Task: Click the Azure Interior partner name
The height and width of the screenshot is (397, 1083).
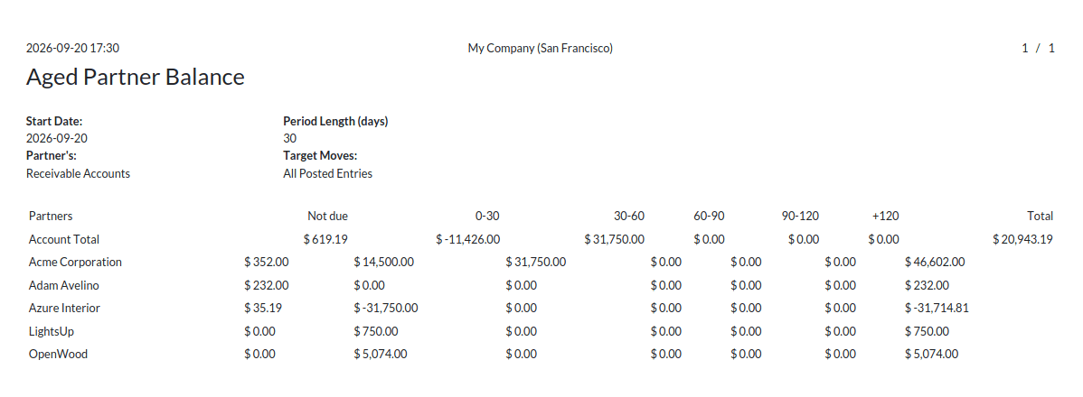Action: [x=64, y=308]
